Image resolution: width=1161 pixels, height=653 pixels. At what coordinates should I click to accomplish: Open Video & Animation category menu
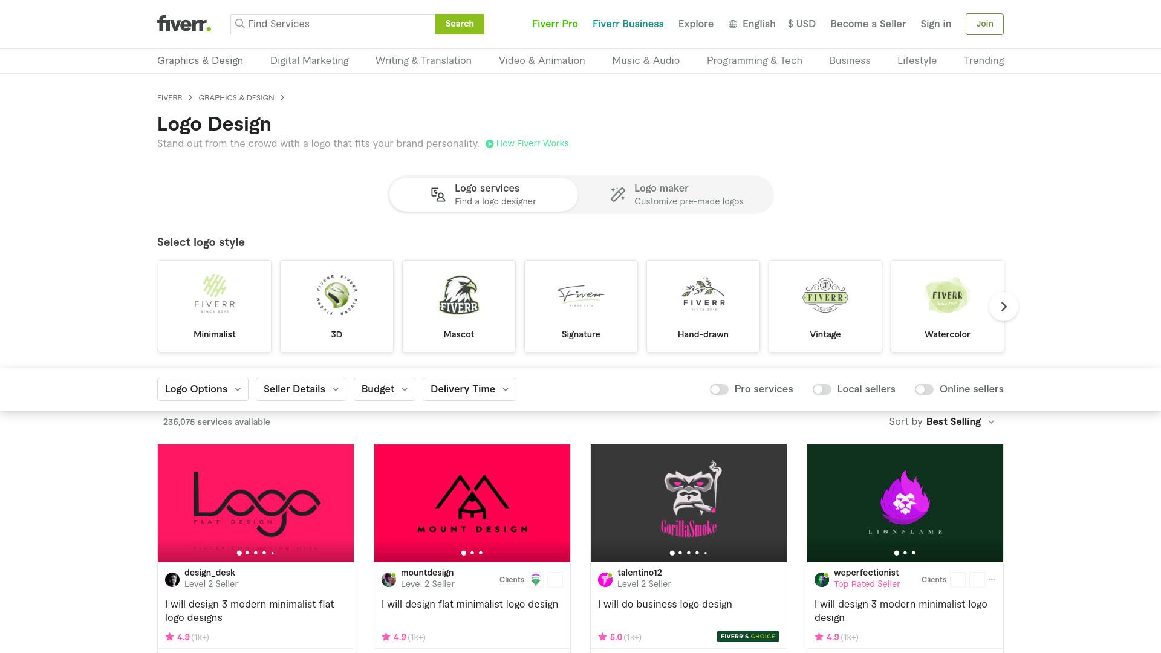(542, 61)
